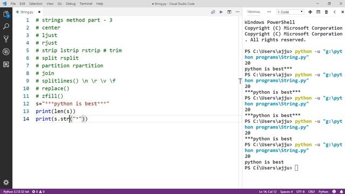Image resolution: width=345 pixels, height=194 pixels.
Task: Click the 'print(len(s))' code line
Action: point(56,112)
